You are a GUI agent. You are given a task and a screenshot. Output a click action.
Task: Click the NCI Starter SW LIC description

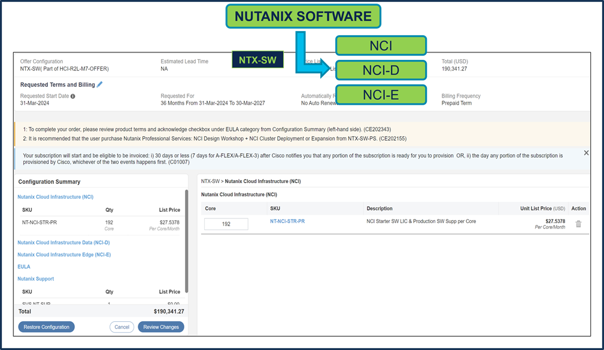click(421, 221)
